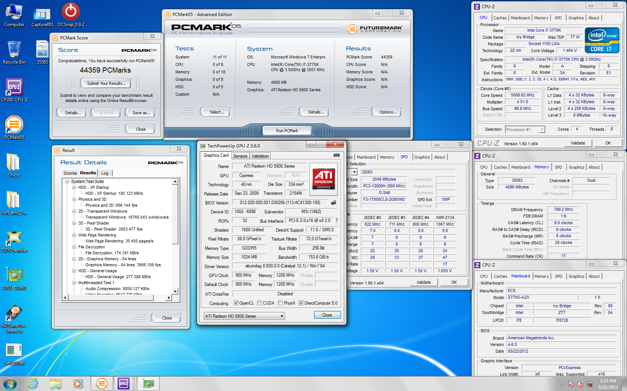
Task: Click OK in SPD CPU-Z window
Action: 454,282
